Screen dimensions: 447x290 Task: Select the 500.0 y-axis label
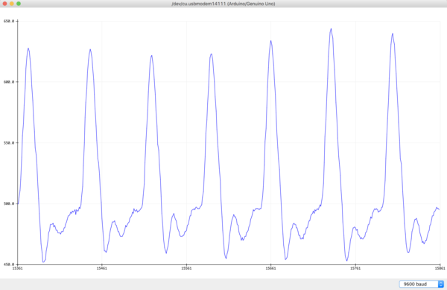click(9, 204)
